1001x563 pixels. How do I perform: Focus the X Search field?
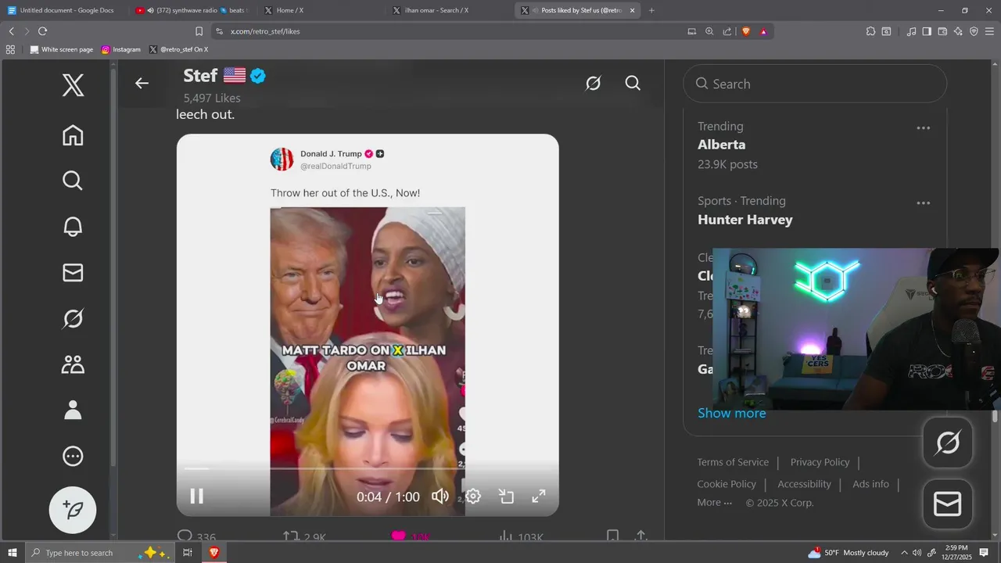click(x=815, y=84)
